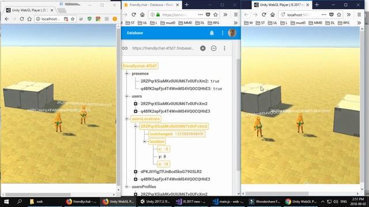Show more bookmarks in Firebase window
This screenshot has width=369, height=207.
236,23
